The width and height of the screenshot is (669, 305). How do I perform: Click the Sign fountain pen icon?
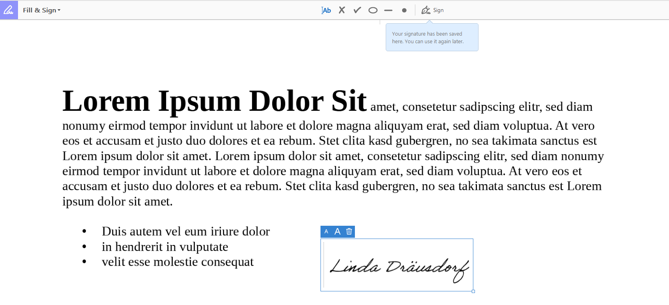point(426,10)
